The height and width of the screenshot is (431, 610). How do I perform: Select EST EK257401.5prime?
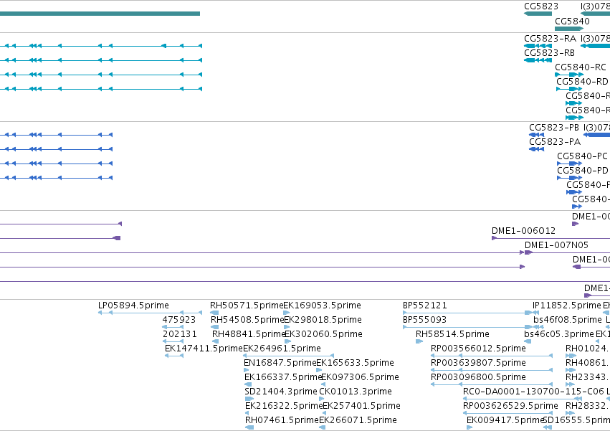361,406
